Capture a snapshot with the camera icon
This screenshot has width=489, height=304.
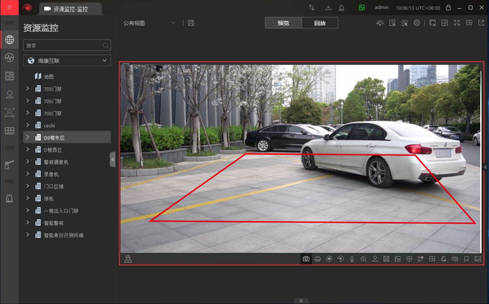(x=306, y=259)
